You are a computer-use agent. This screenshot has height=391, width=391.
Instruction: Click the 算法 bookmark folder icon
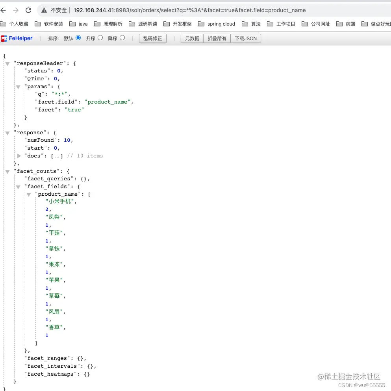pyautogui.click(x=245, y=24)
